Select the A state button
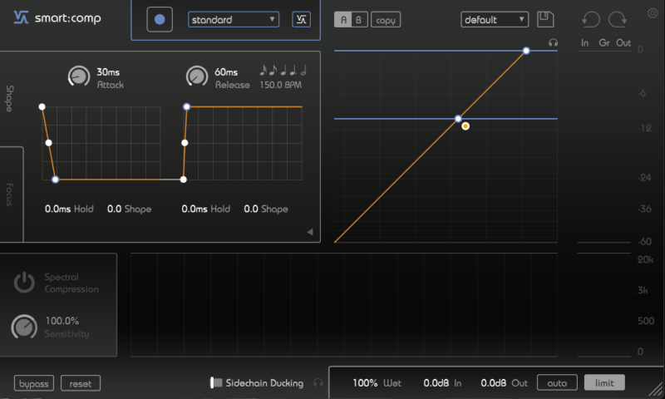 pyautogui.click(x=342, y=20)
